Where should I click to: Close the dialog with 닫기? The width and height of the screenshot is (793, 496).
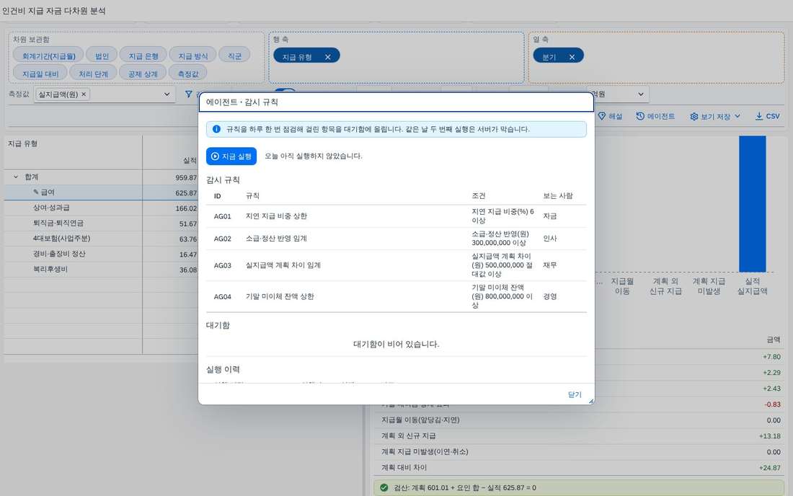click(575, 394)
